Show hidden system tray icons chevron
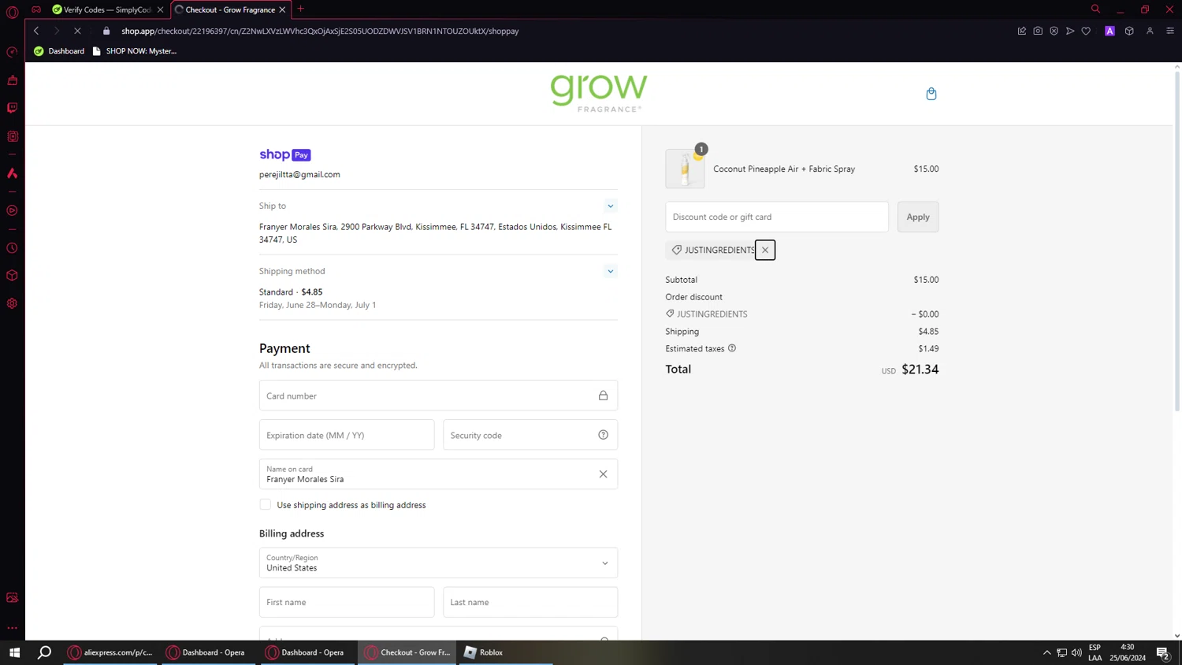Viewport: 1182px width, 665px height. pos(1046,652)
